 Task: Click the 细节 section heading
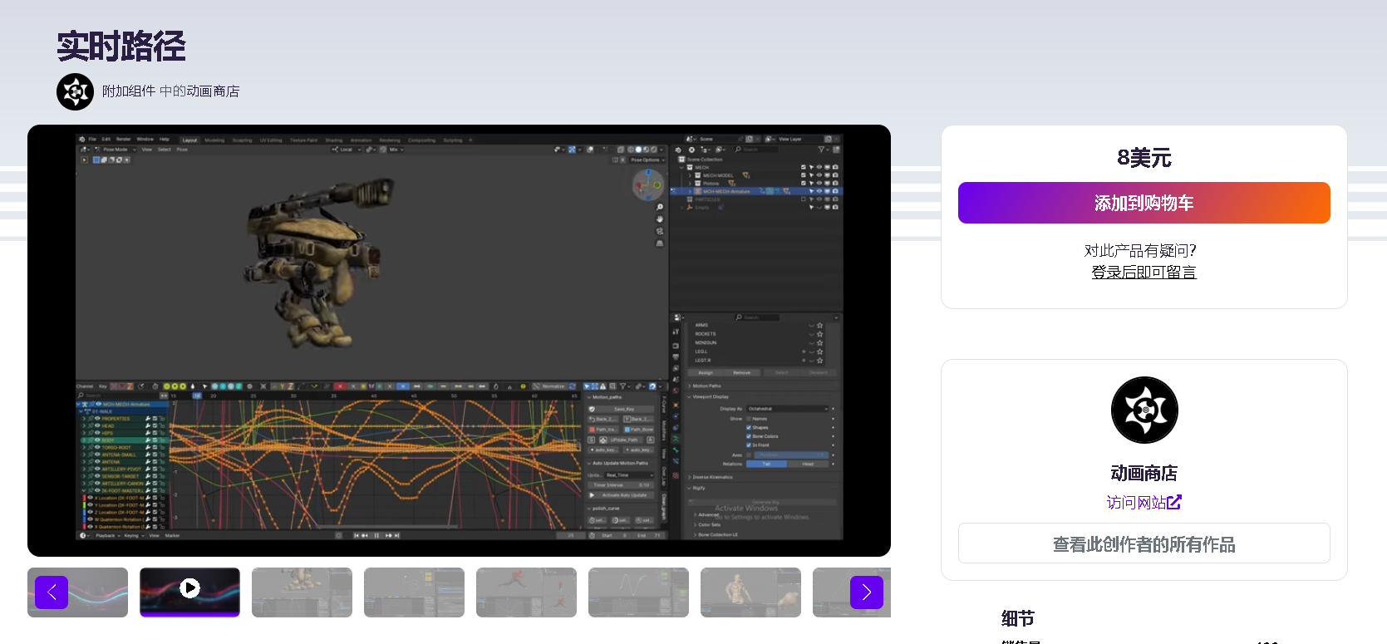[x=1018, y=618]
